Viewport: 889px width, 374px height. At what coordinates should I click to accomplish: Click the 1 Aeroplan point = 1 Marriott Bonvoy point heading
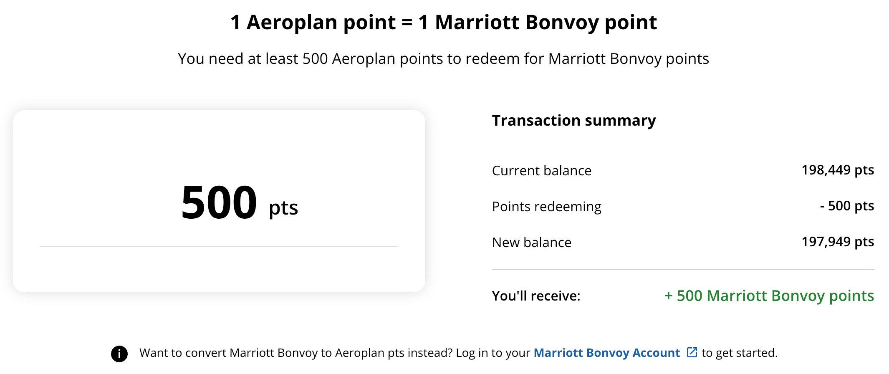click(444, 22)
